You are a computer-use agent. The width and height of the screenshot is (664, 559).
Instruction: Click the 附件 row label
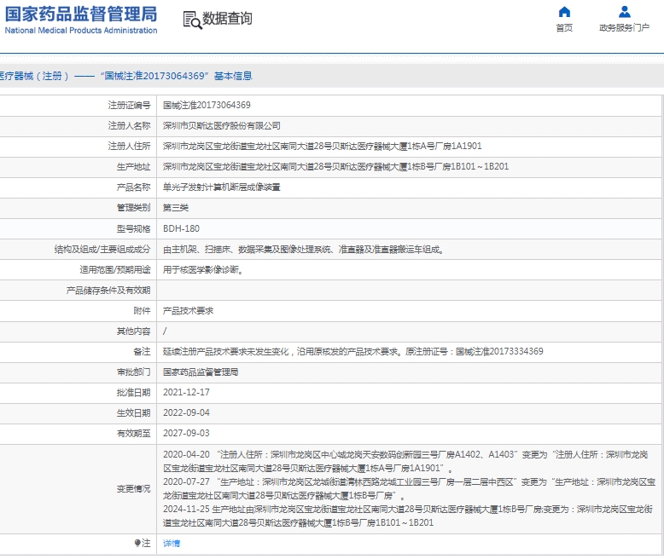click(x=142, y=311)
